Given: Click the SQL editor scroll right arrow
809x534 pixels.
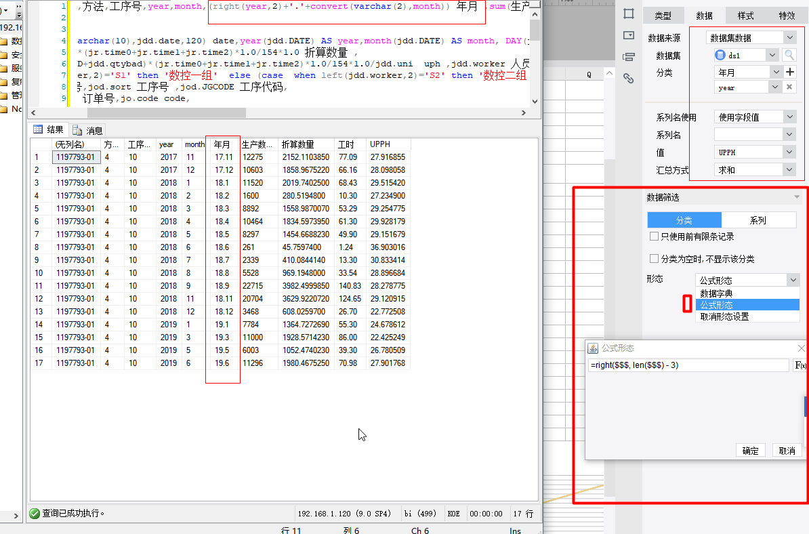Looking at the screenshot, I should (524, 112).
